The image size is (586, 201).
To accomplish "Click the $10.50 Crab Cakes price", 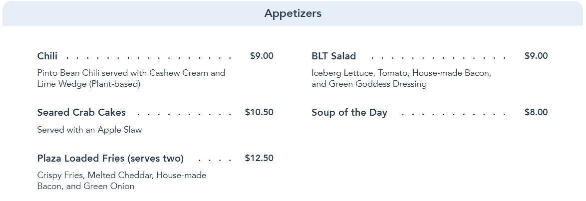I will point(259,112).
